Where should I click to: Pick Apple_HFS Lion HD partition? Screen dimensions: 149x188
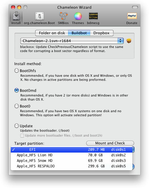coord(72,155)
